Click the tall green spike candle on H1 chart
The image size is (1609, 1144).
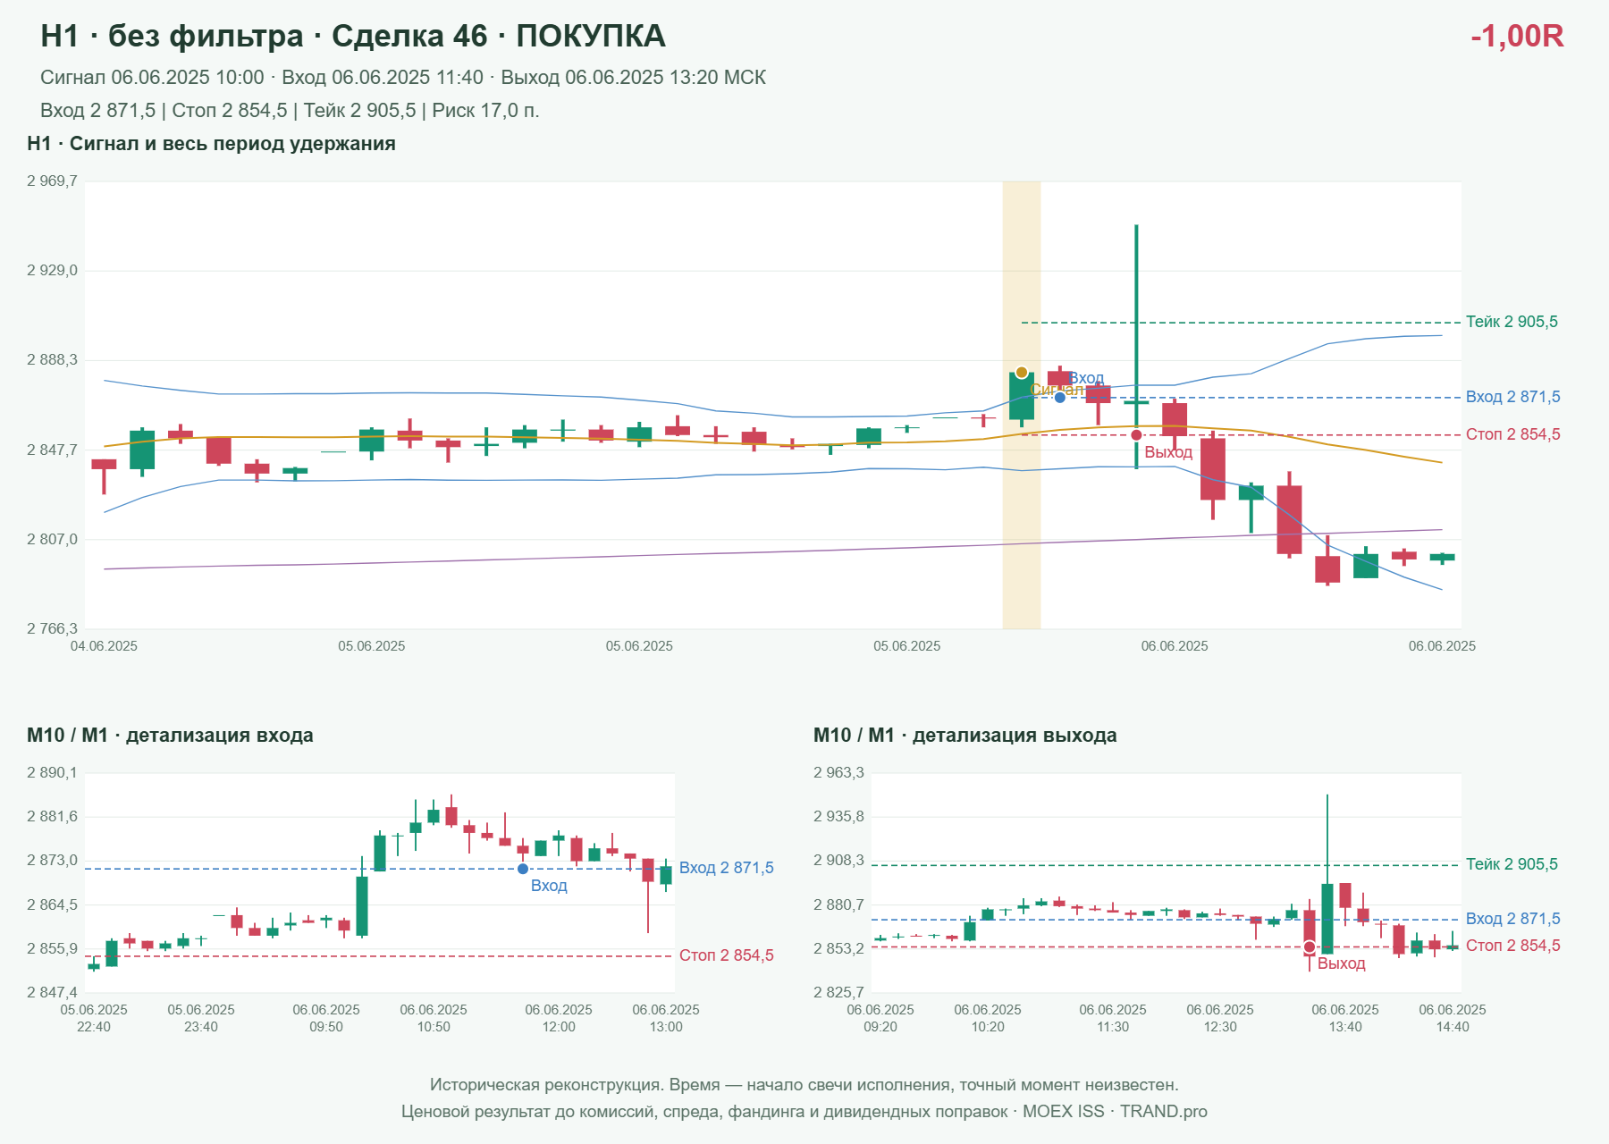point(1136,347)
